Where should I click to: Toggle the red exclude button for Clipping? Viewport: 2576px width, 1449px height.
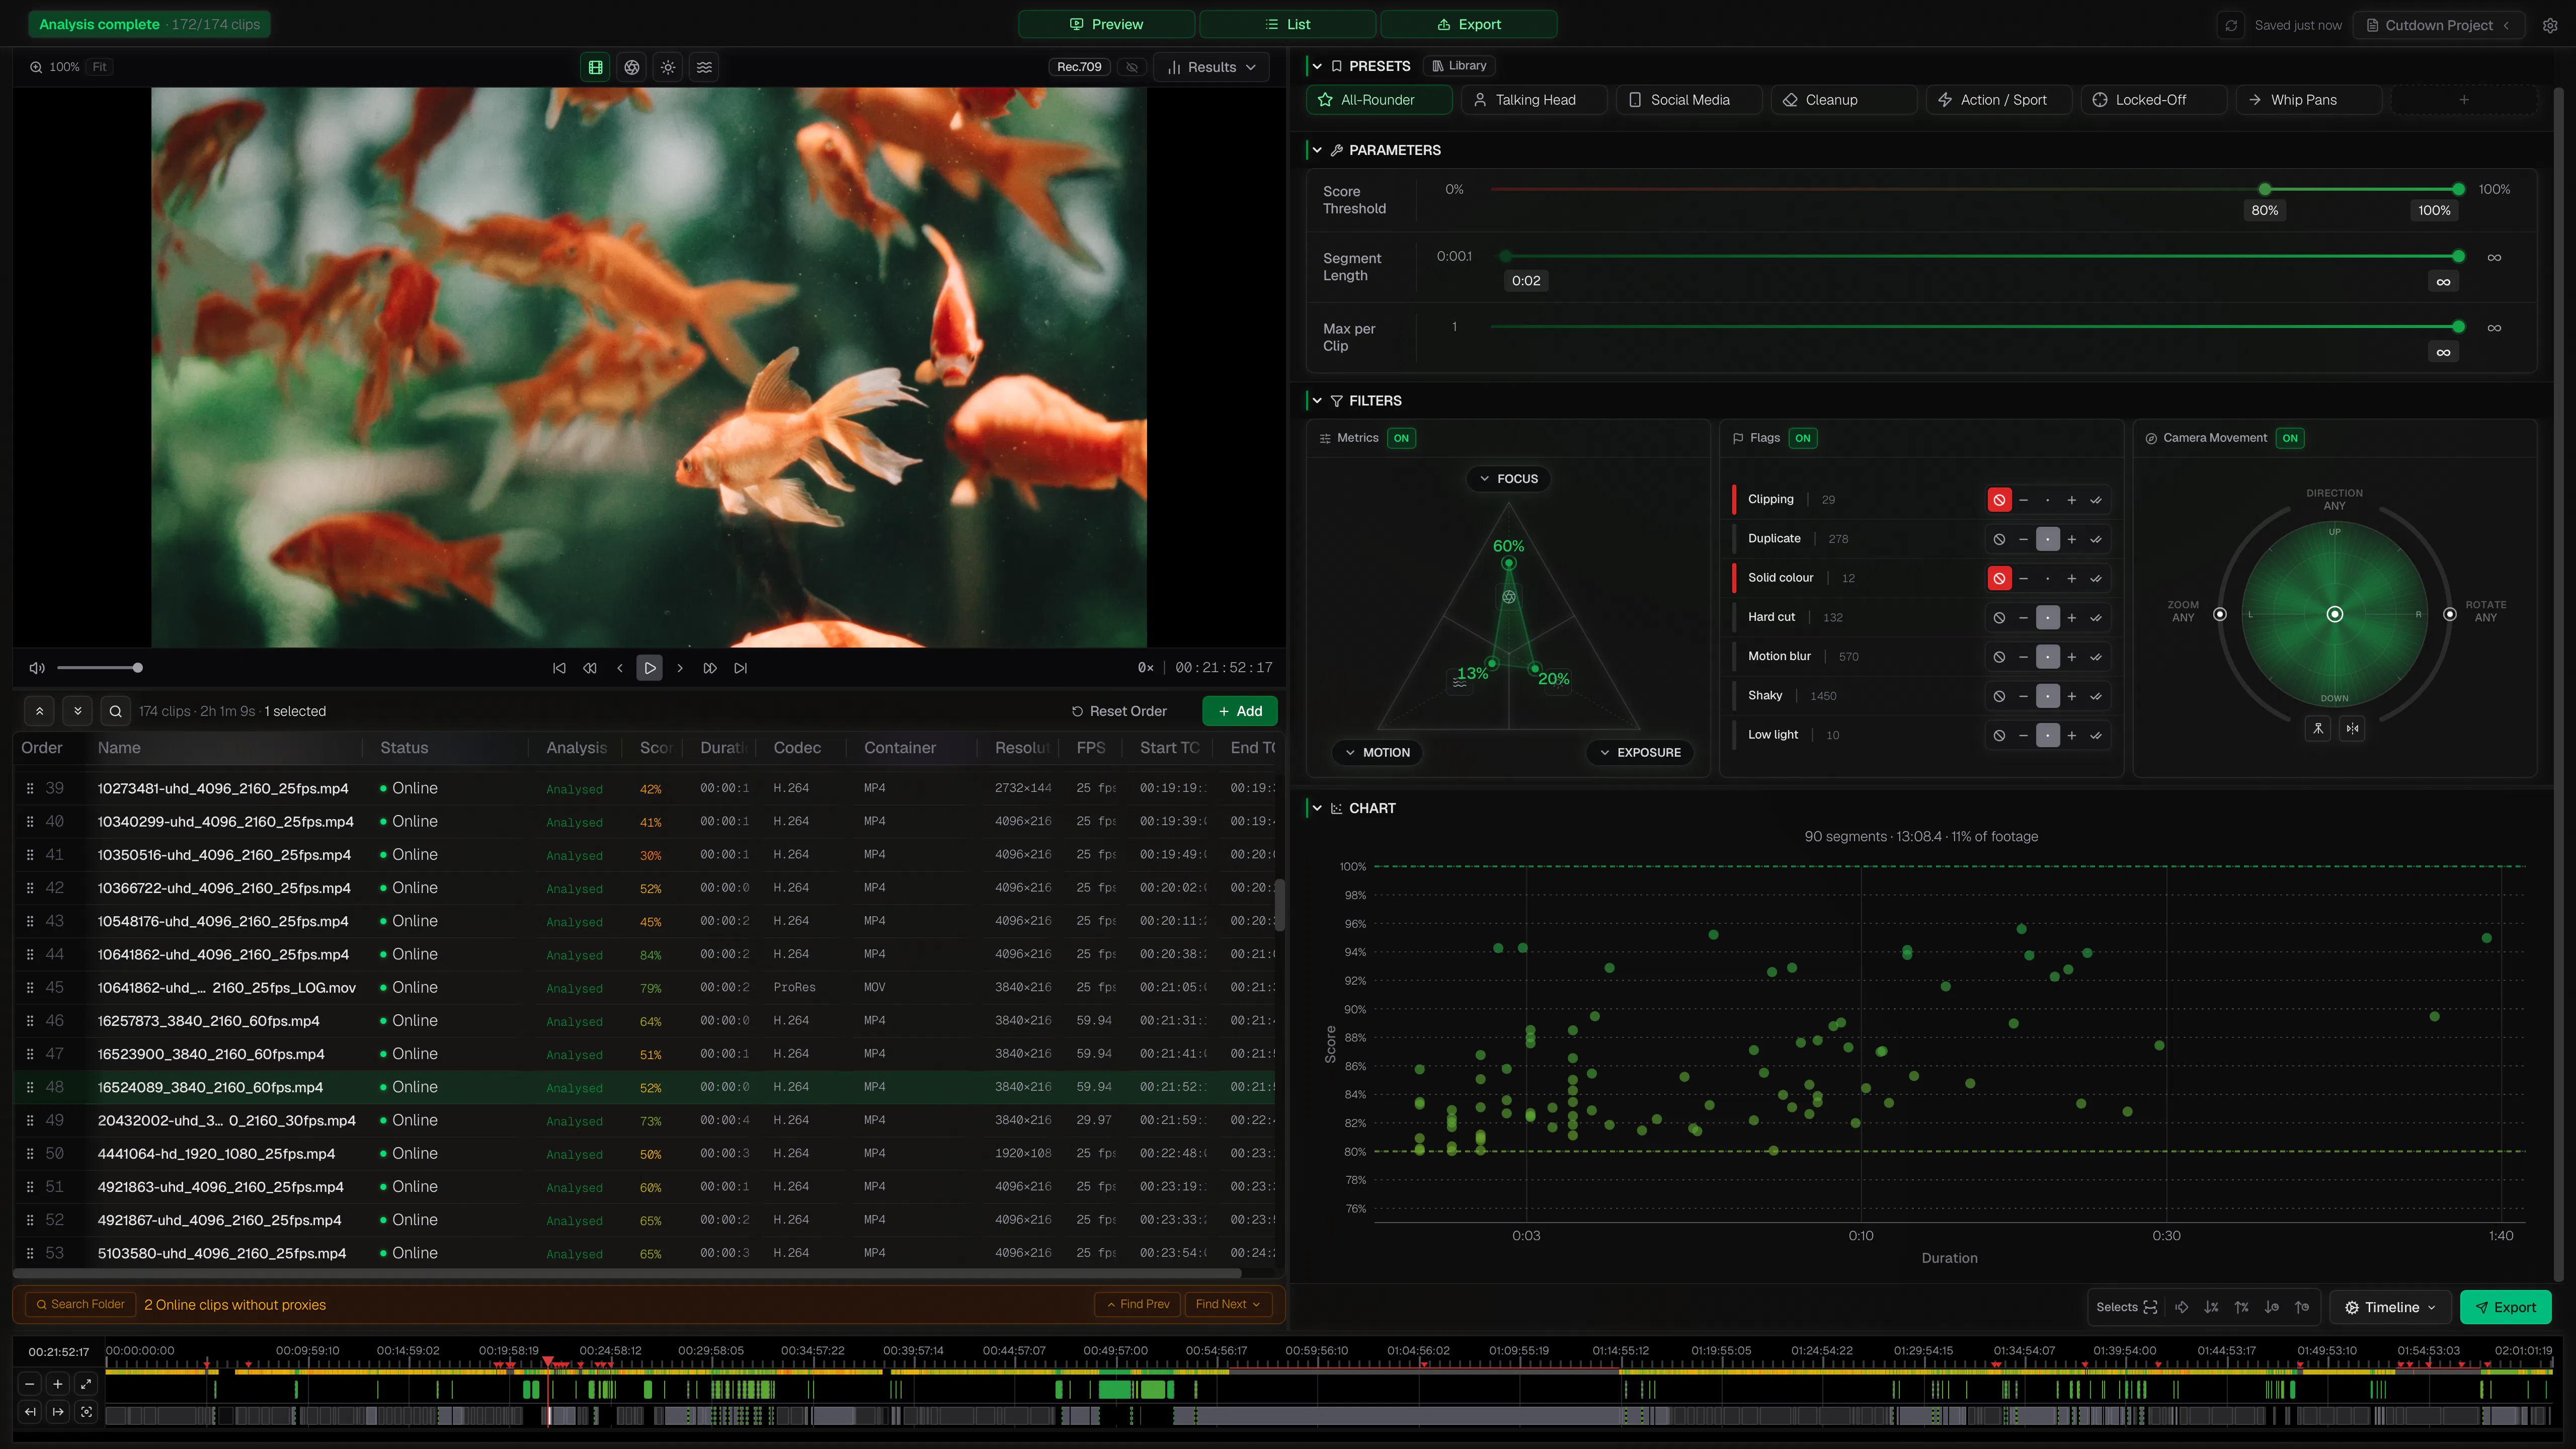tap(1999, 500)
